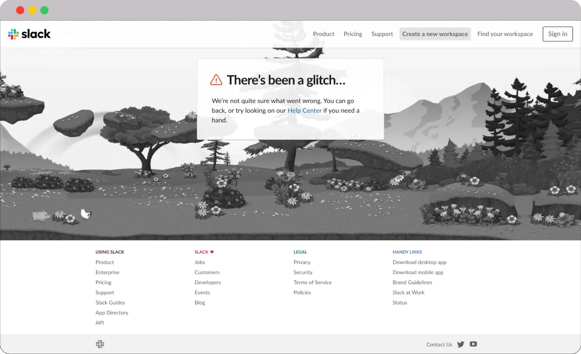
Task: Open the Policies link
Action: click(302, 292)
